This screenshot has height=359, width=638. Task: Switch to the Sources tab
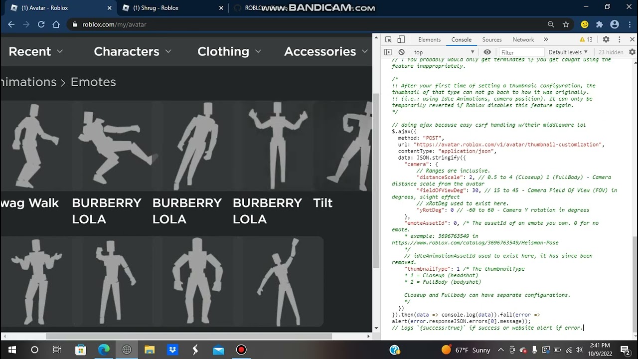[492, 39]
